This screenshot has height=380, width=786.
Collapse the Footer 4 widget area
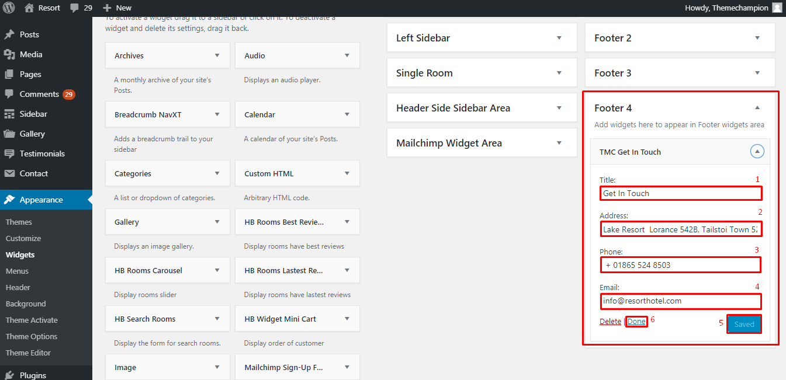[x=757, y=108]
